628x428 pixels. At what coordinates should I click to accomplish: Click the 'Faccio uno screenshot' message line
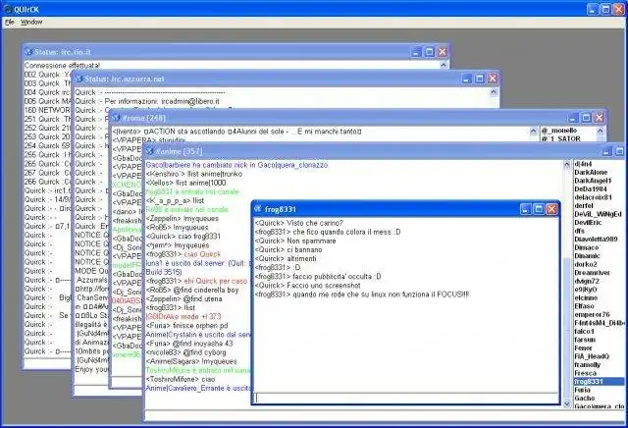(x=307, y=286)
